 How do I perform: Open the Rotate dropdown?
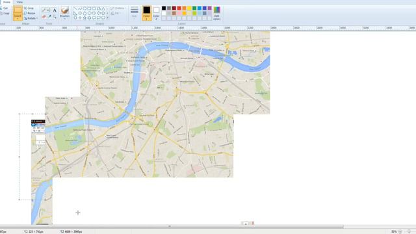pos(31,18)
